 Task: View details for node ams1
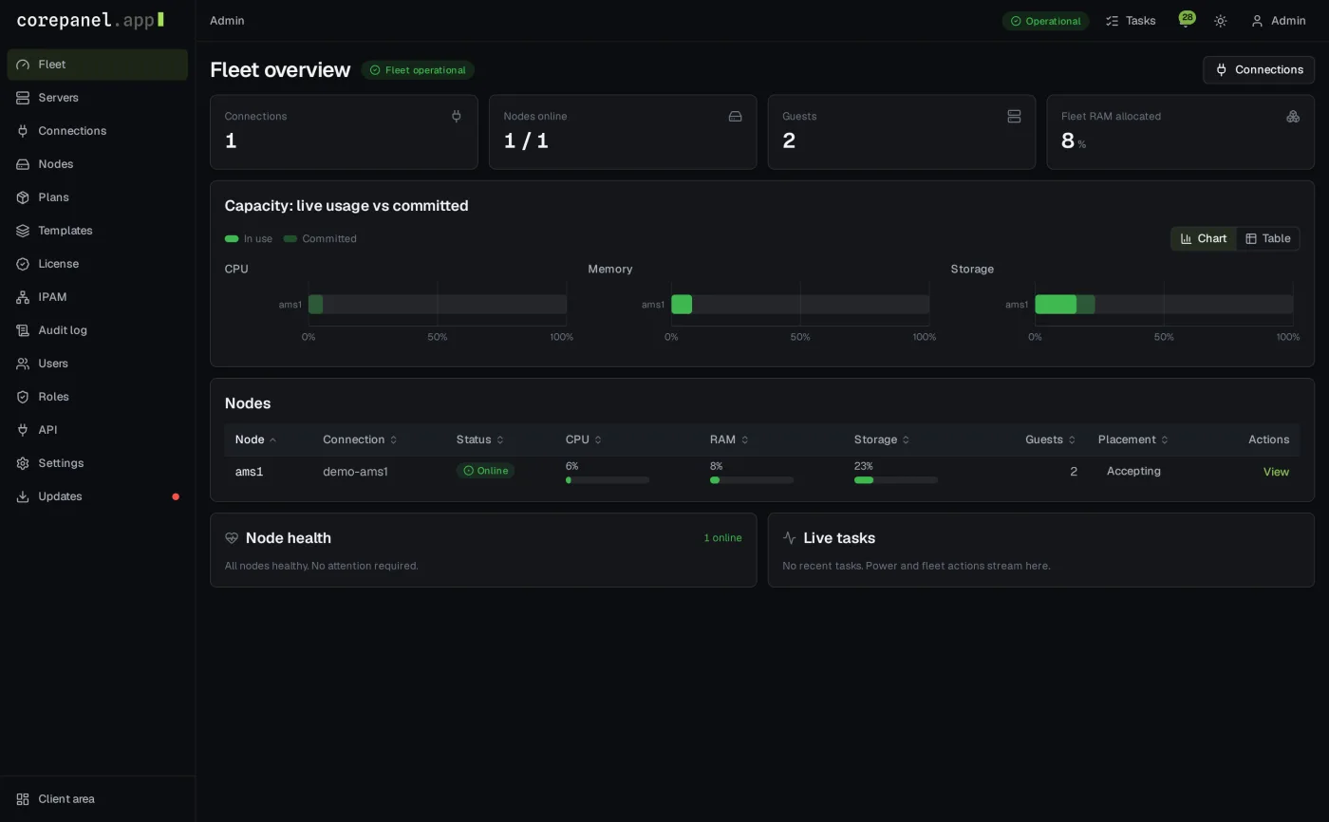point(1276,472)
